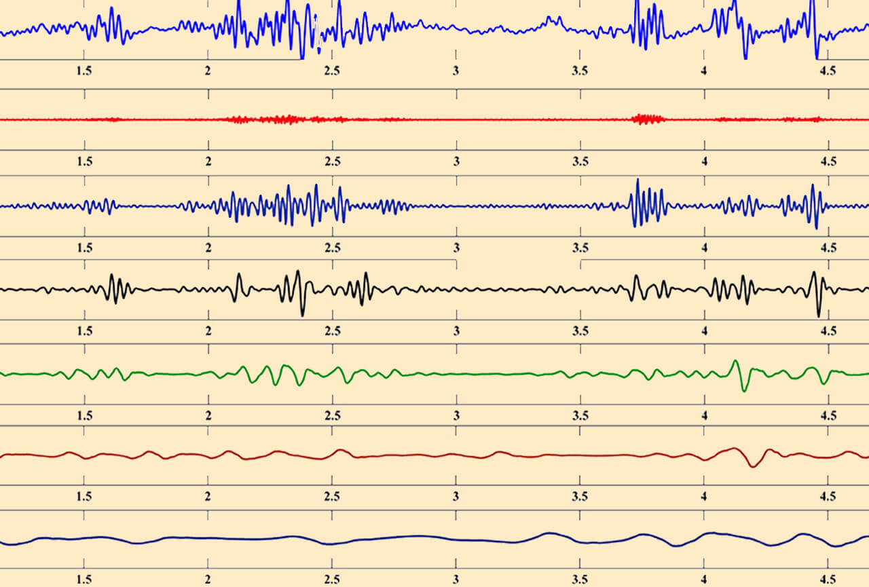Click the 2 tick label under black waveform
Viewport: 869px width, 587px height.
tap(208, 331)
